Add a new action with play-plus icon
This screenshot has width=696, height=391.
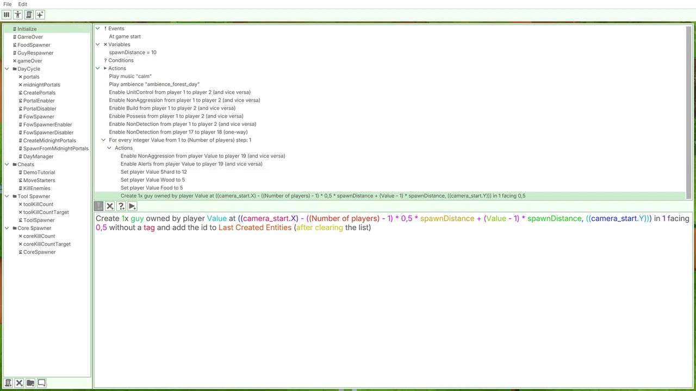132,206
